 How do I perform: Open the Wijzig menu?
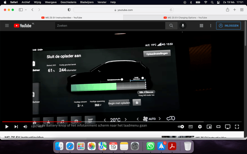coord(37,2)
